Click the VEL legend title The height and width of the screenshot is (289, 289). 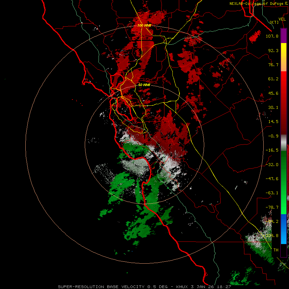(282, 19)
